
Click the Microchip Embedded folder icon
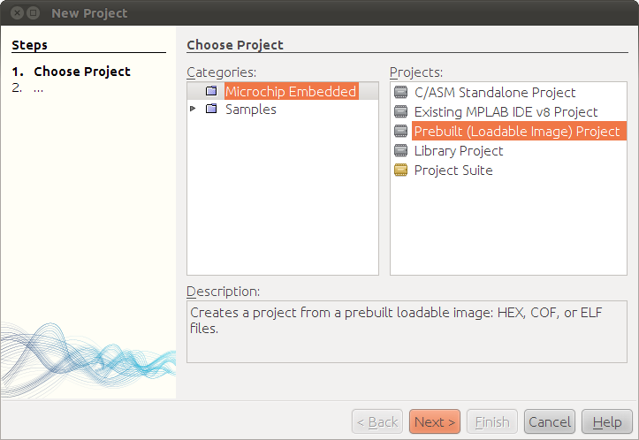(x=211, y=91)
